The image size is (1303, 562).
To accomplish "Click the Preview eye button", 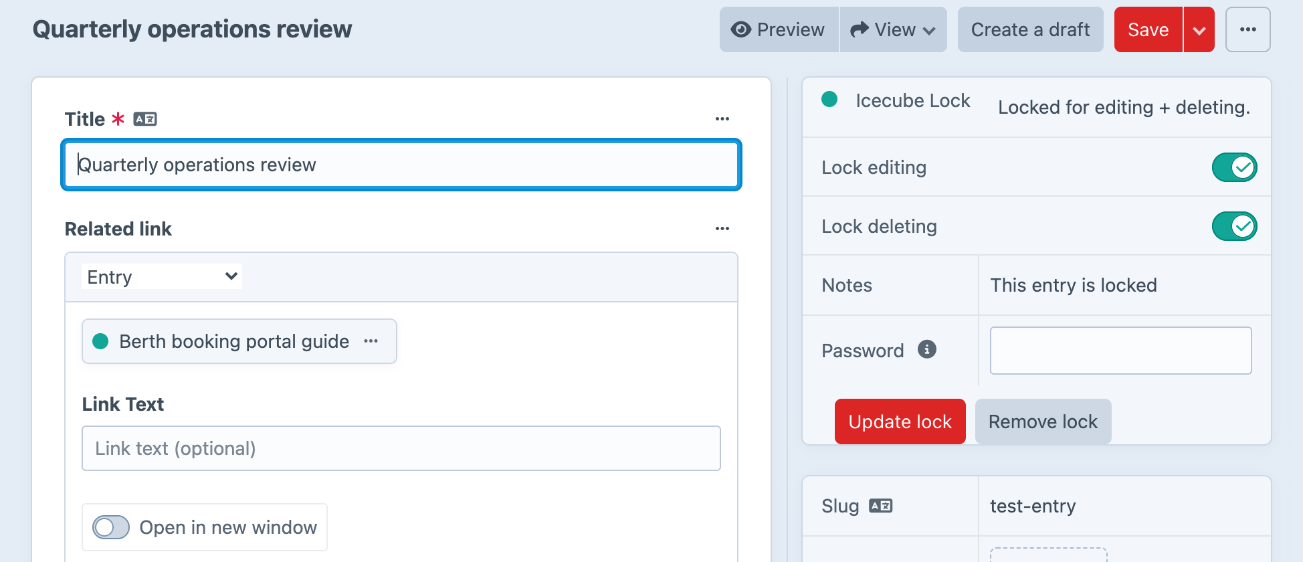I will [x=779, y=29].
